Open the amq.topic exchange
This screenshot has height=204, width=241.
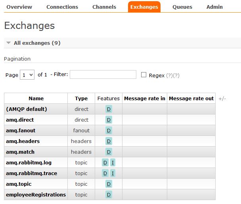(19, 184)
